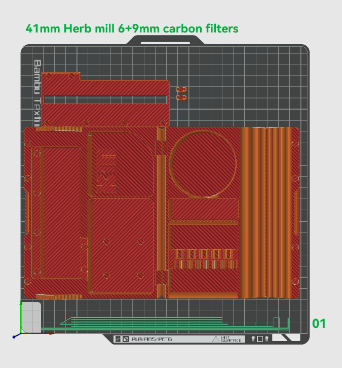
Task: Click the XYZ origin axis gizmo
Action: pos(21,333)
